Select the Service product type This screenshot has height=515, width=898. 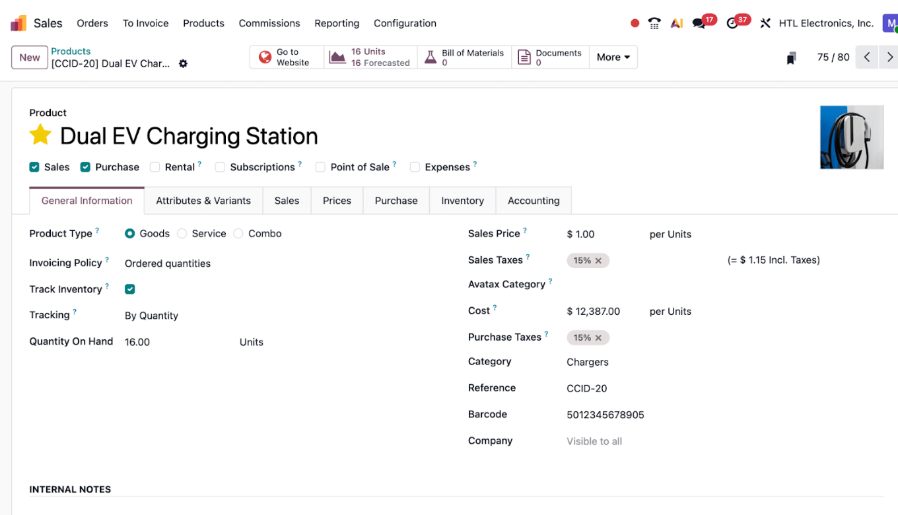(182, 233)
